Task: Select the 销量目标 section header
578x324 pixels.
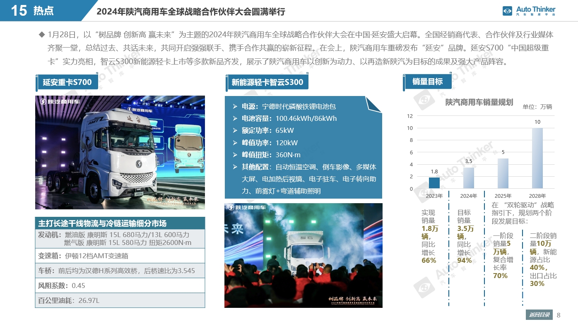Action: tap(427, 82)
